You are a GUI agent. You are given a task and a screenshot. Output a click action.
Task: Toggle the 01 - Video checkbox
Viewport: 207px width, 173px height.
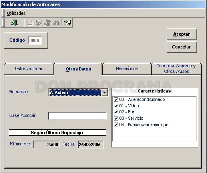116,106
